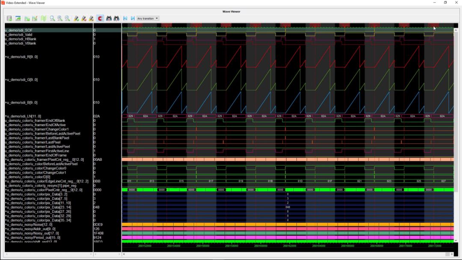Click the green stacked waves icon
Viewport: 462px width, 260px height.
point(43,18)
